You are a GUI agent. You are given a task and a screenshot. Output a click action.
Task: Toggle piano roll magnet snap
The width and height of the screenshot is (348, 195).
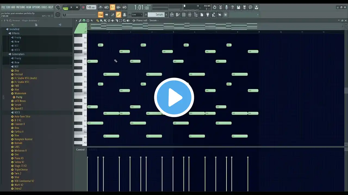click(84, 21)
